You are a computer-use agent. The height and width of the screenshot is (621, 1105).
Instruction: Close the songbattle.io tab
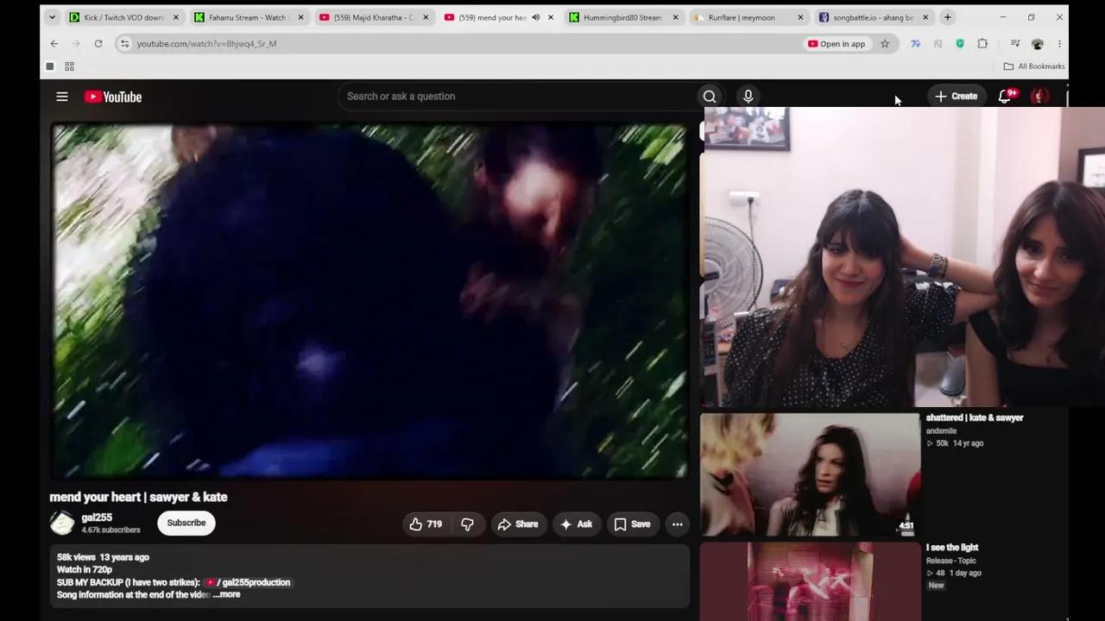925,17
